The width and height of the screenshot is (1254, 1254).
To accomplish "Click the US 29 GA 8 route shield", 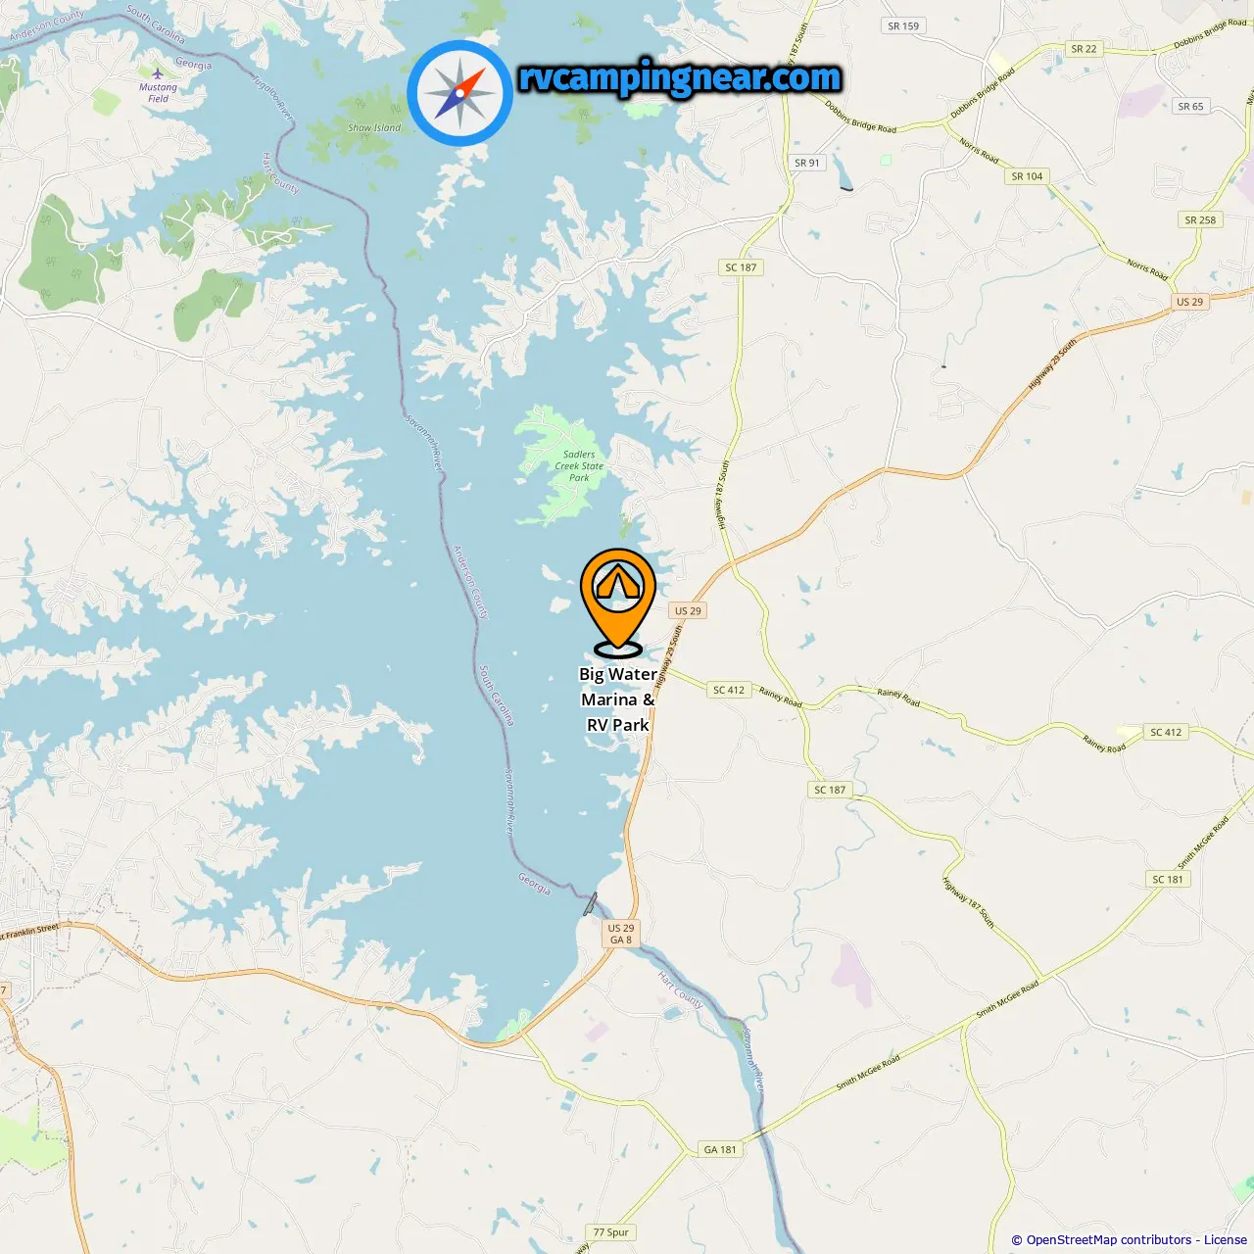I will coord(621,934).
